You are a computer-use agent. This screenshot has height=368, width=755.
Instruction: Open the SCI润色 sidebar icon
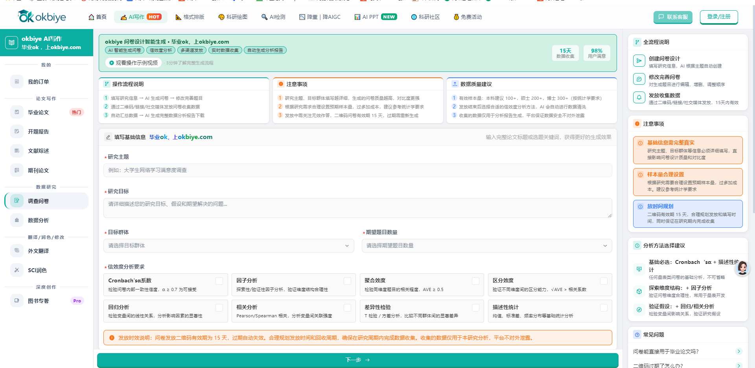coord(17,270)
